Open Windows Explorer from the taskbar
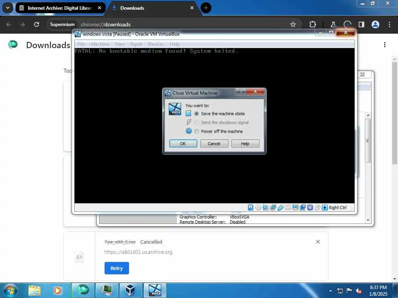The height and width of the screenshot is (298, 398). pyautogui.click(x=35, y=290)
